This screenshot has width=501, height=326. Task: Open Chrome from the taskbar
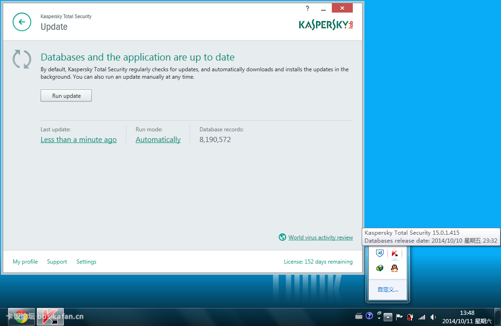21,317
